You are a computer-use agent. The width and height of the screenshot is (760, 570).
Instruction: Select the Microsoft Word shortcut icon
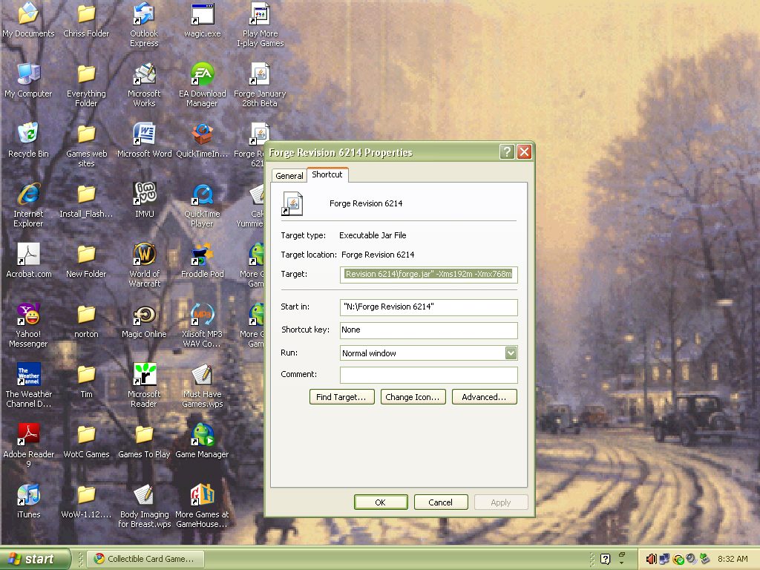point(144,135)
